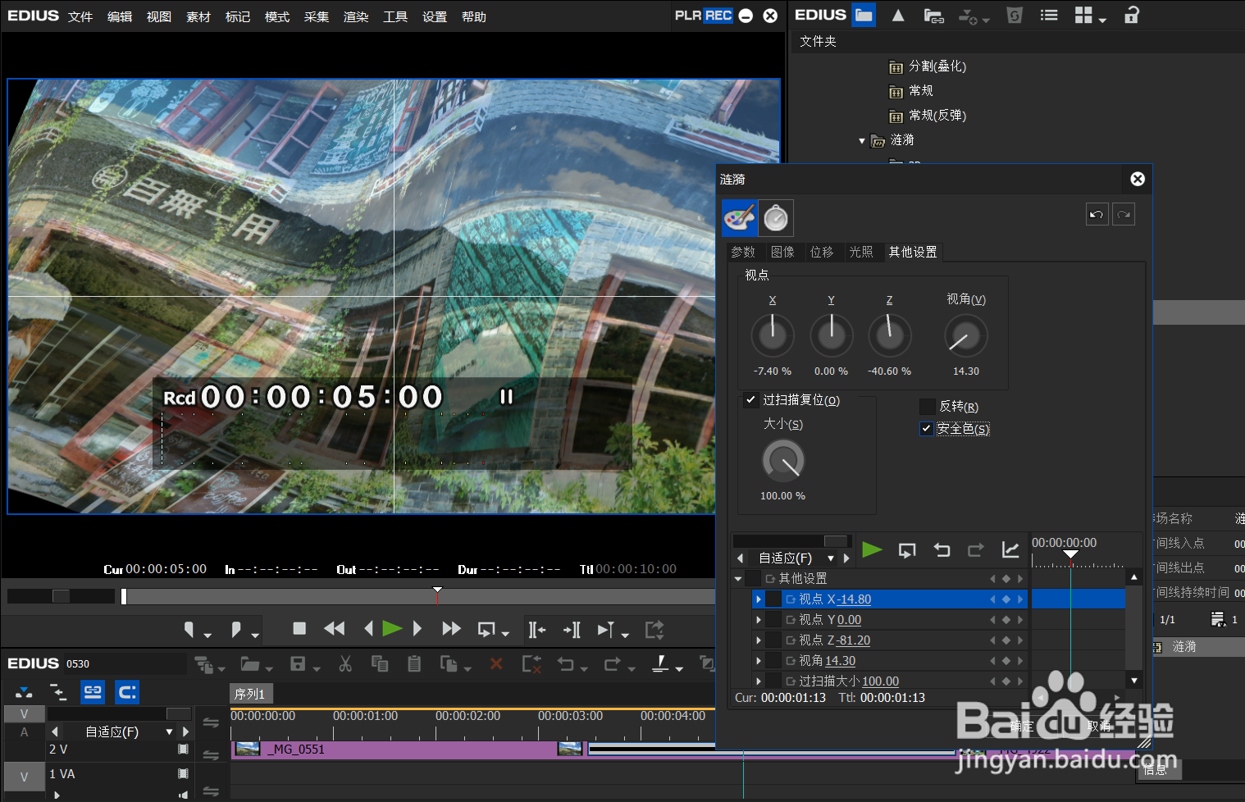Open the 文件 menu

[x=80, y=16]
